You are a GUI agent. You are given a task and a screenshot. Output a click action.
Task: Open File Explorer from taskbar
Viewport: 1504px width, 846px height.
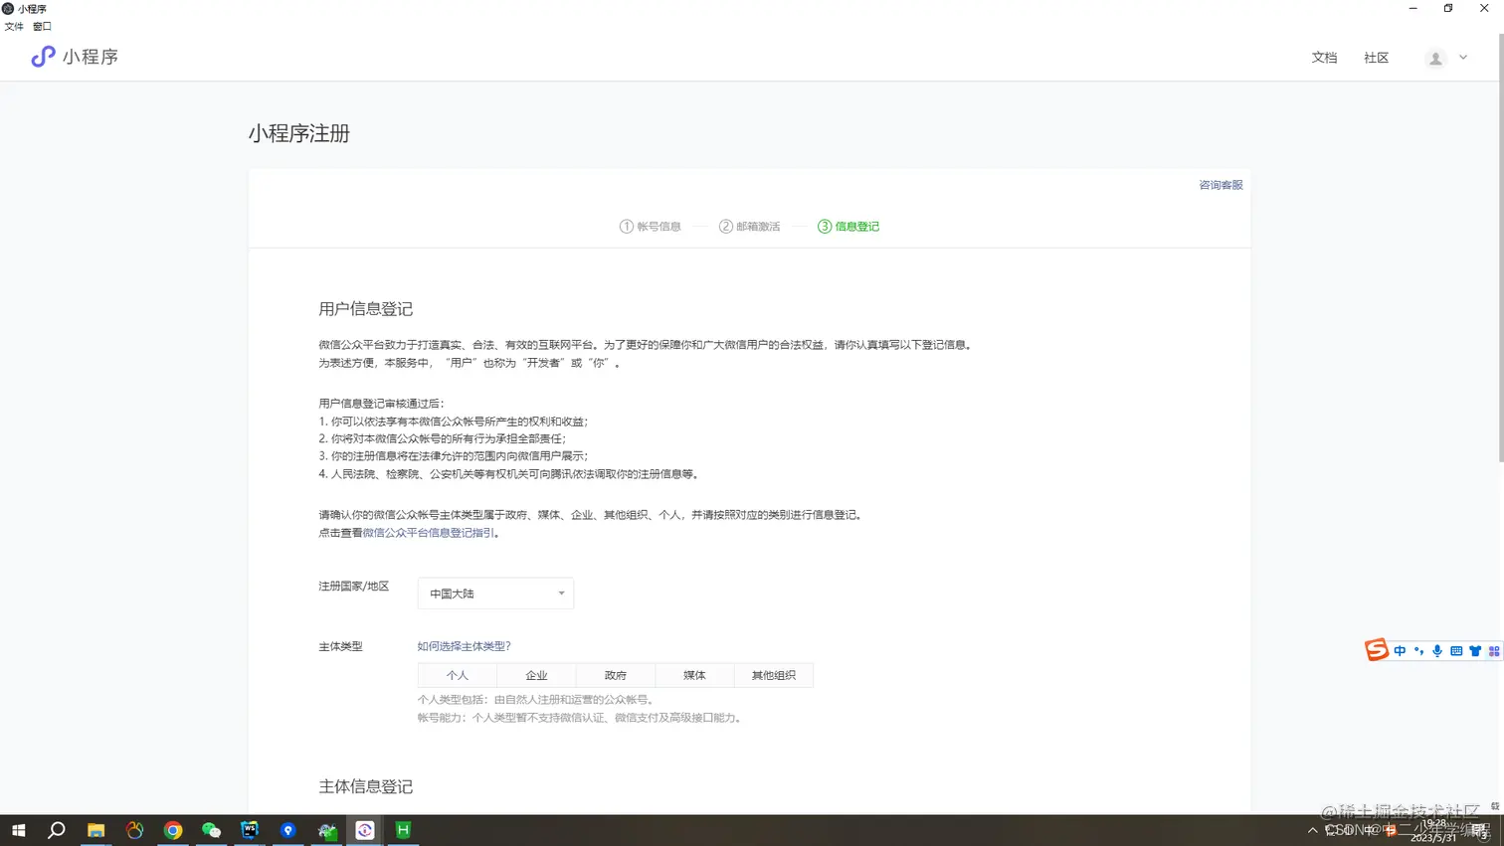95,830
